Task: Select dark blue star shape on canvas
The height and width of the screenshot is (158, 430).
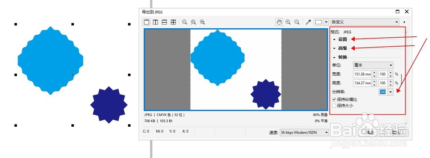Action: [109, 105]
